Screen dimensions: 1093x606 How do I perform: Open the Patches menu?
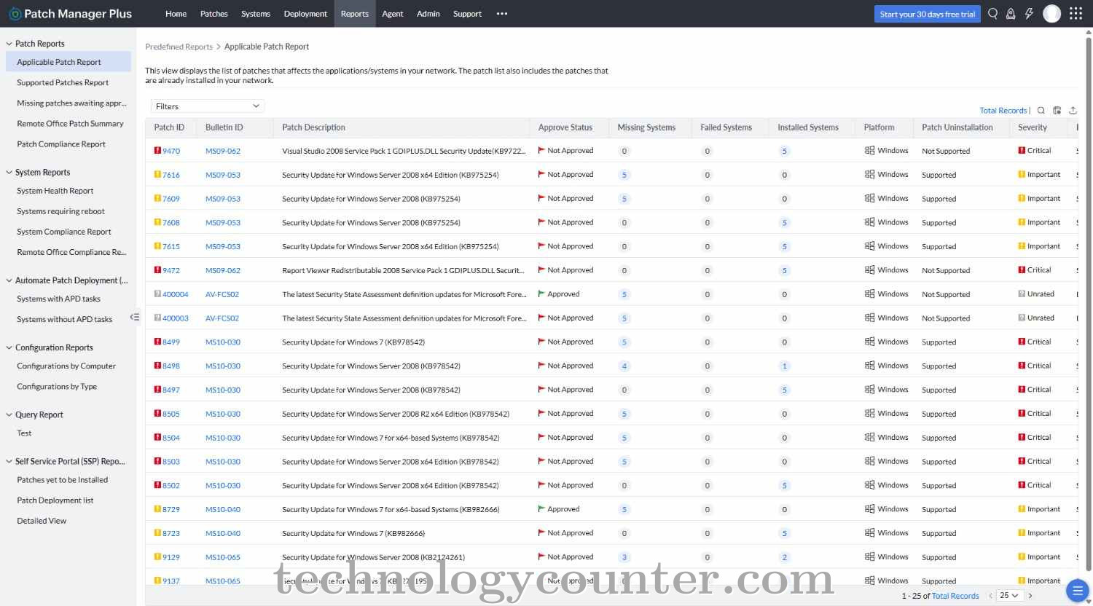pyautogui.click(x=214, y=14)
